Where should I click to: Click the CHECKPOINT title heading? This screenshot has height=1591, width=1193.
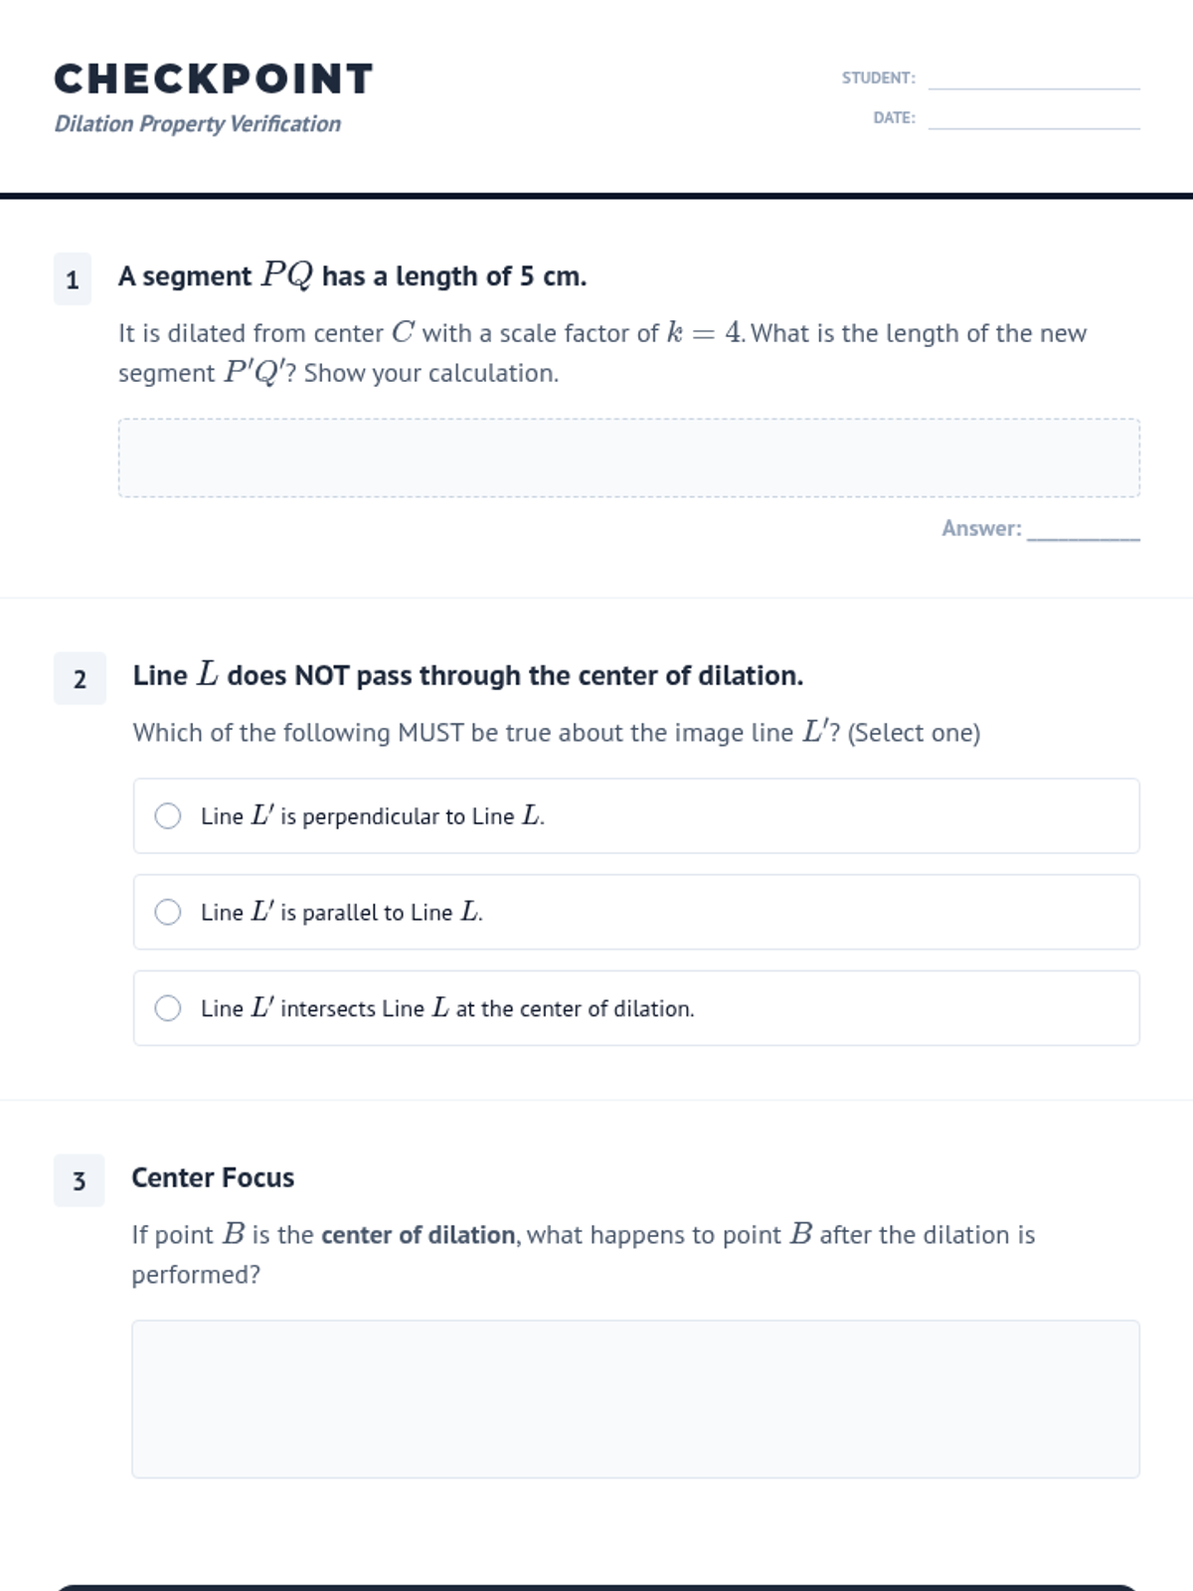[x=214, y=80]
